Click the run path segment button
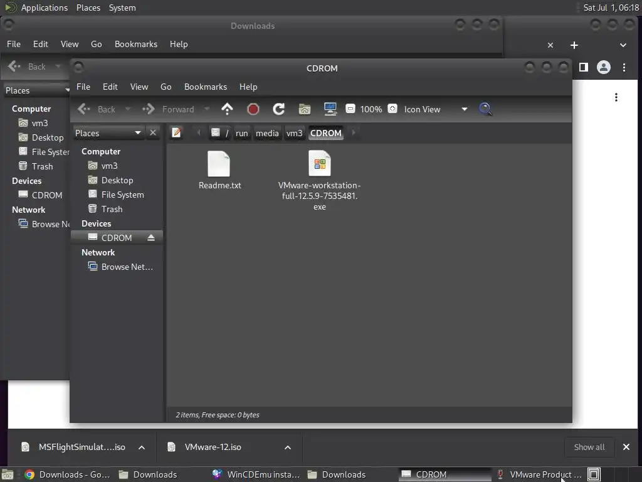Image resolution: width=642 pixels, height=482 pixels. click(x=241, y=133)
